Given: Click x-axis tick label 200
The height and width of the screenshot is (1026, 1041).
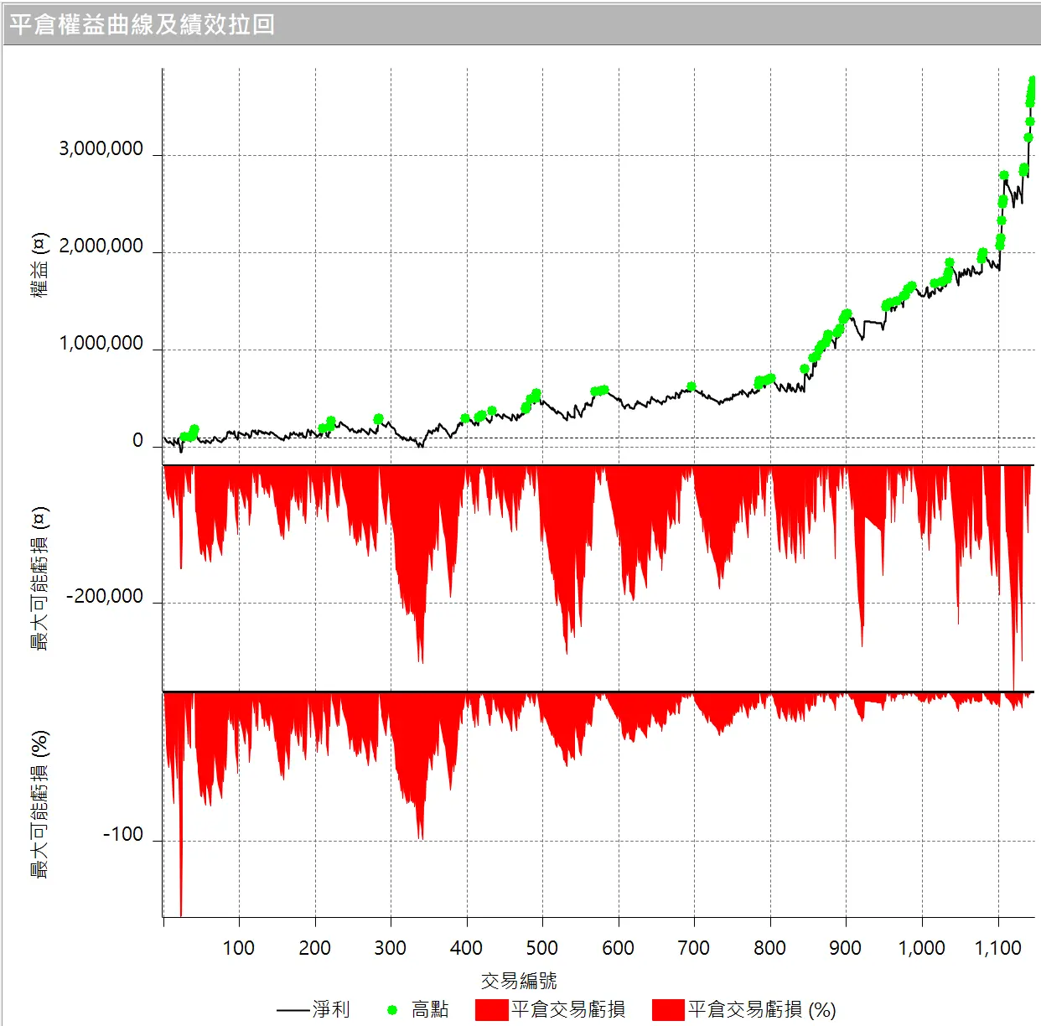Looking at the screenshot, I should [x=315, y=948].
